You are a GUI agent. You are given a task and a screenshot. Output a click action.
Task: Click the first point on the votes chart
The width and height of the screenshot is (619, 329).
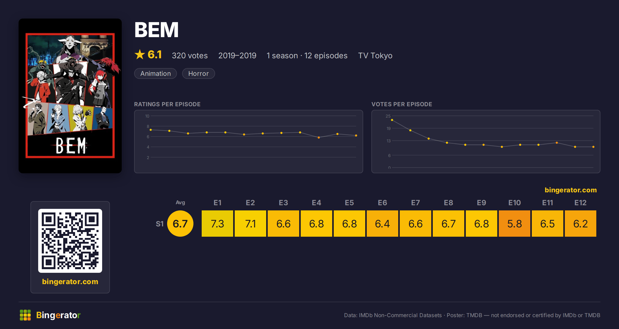392,120
